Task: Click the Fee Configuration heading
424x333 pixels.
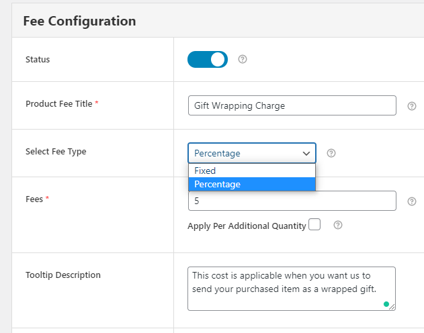Action: (79, 21)
